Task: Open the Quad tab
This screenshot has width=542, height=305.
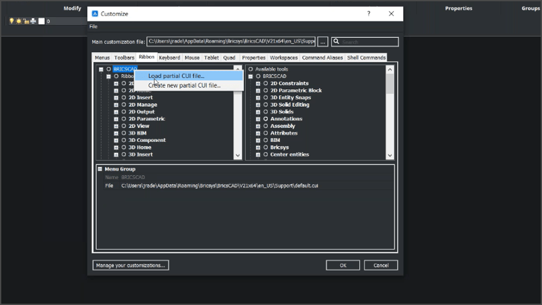Action: [229, 57]
